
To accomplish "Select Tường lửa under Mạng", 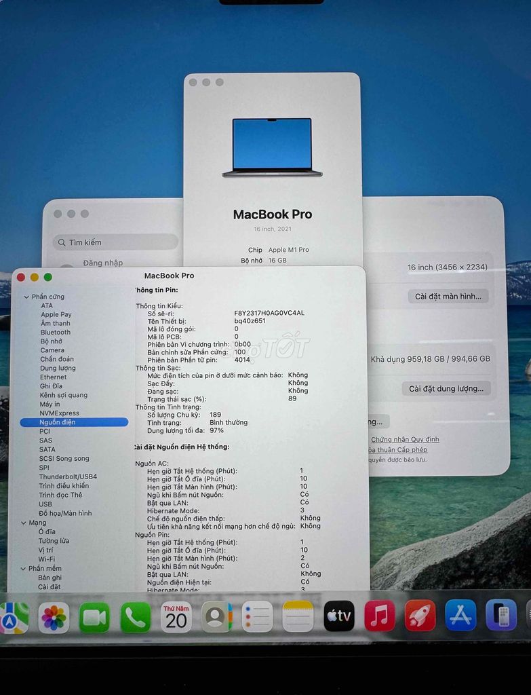I will point(54,541).
